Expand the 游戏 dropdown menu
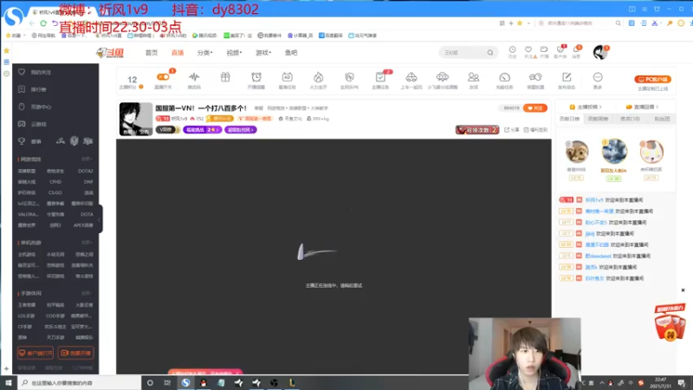This screenshot has height=390, width=693. click(x=263, y=53)
